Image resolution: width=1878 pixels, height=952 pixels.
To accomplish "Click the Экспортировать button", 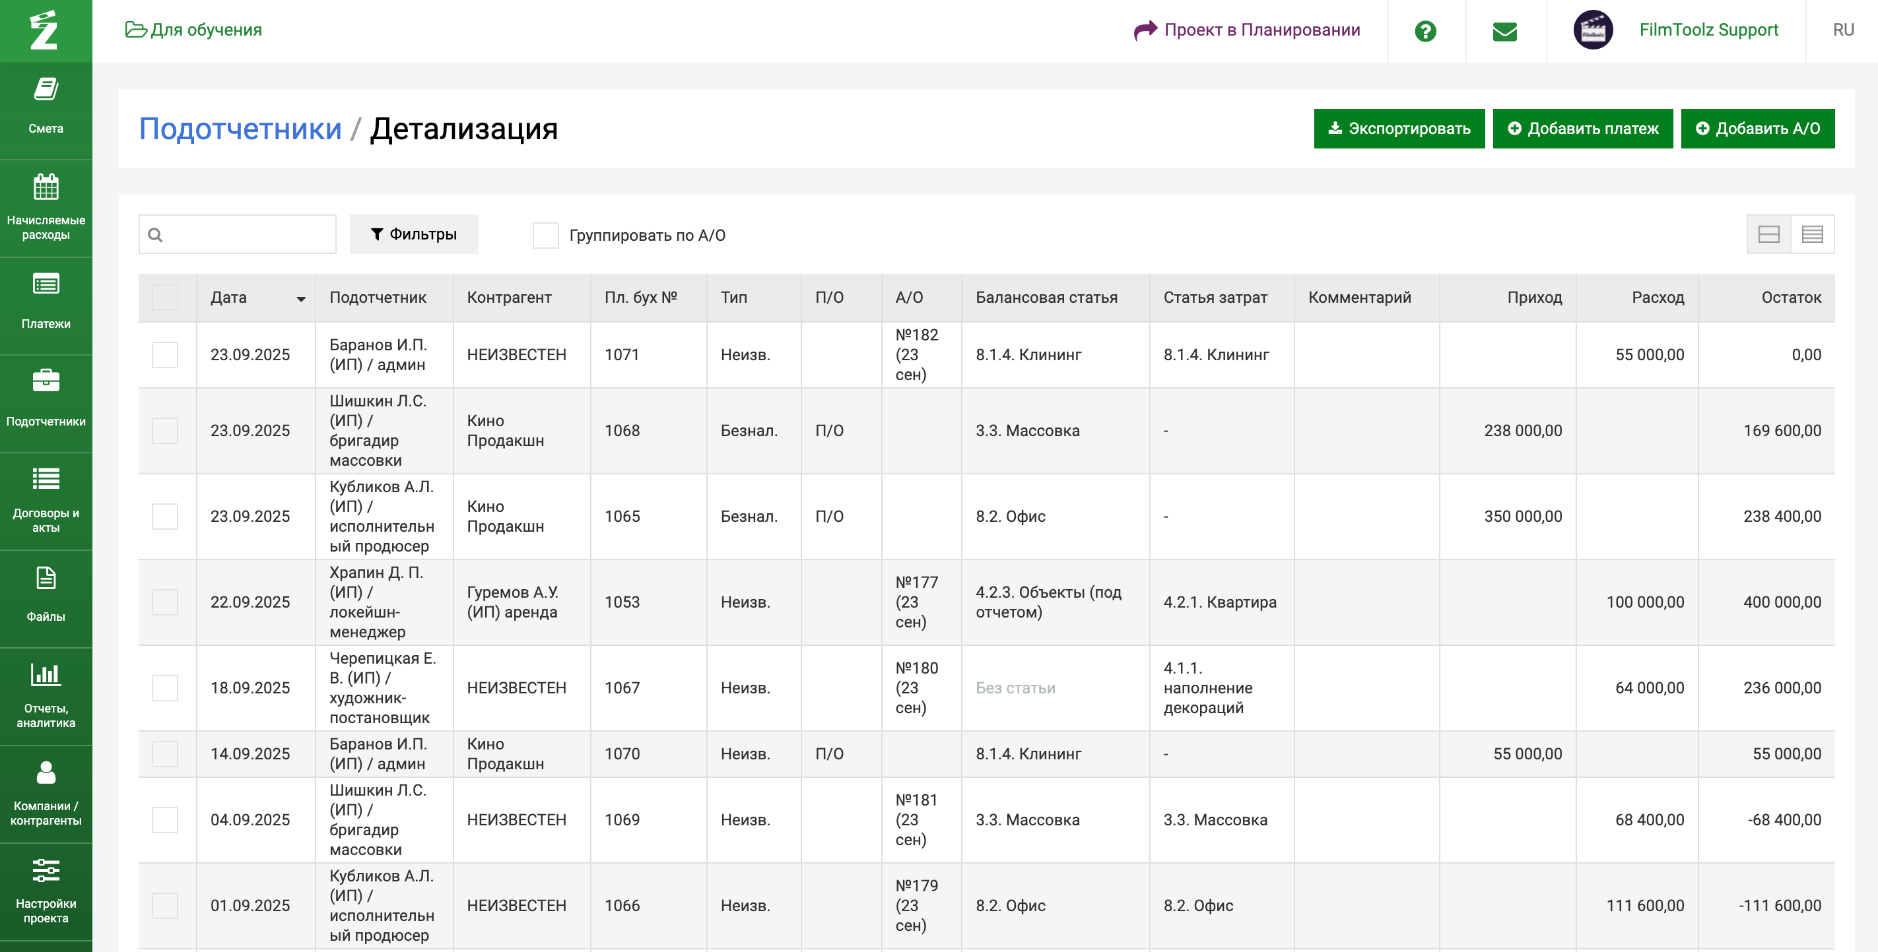I will coord(1398,129).
